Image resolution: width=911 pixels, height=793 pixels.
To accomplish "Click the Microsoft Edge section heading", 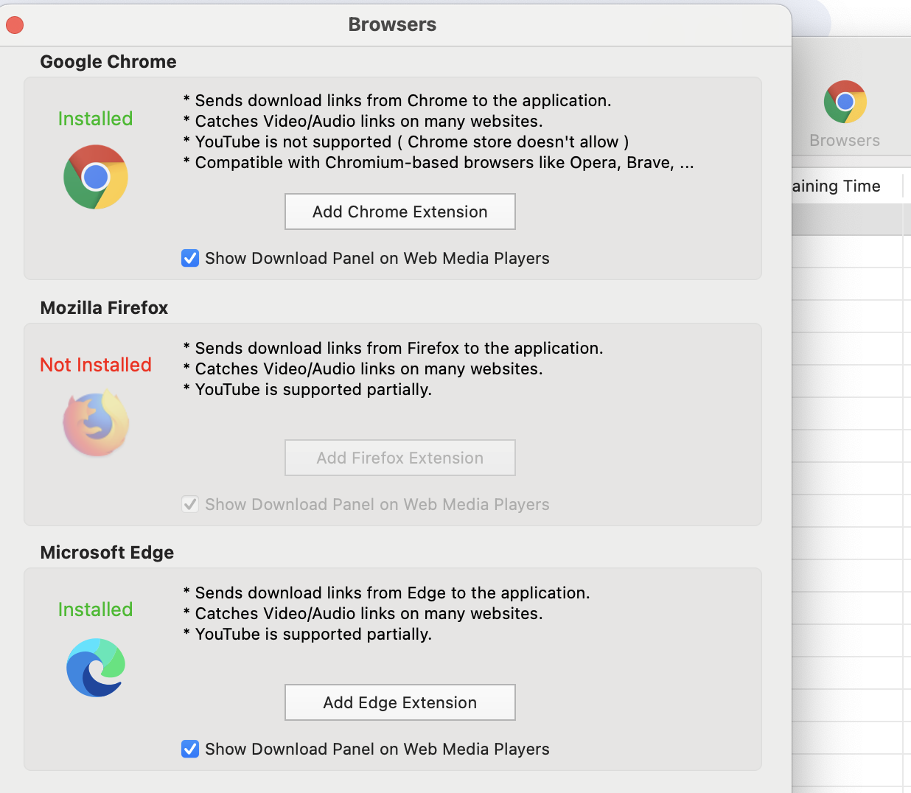I will [107, 553].
